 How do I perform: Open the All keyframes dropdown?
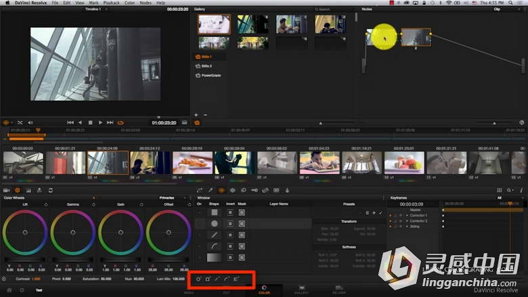pyautogui.click(x=523, y=198)
